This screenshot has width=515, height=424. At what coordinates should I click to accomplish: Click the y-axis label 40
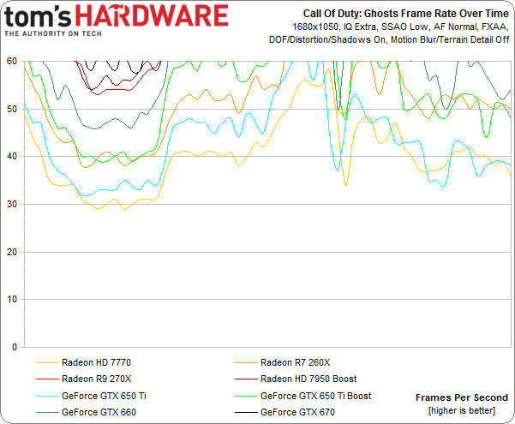pyautogui.click(x=12, y=157)
